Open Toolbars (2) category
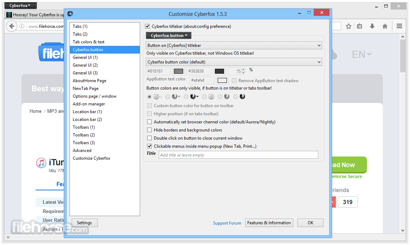Viewport: 410px width, 245px height. [104, 135]
